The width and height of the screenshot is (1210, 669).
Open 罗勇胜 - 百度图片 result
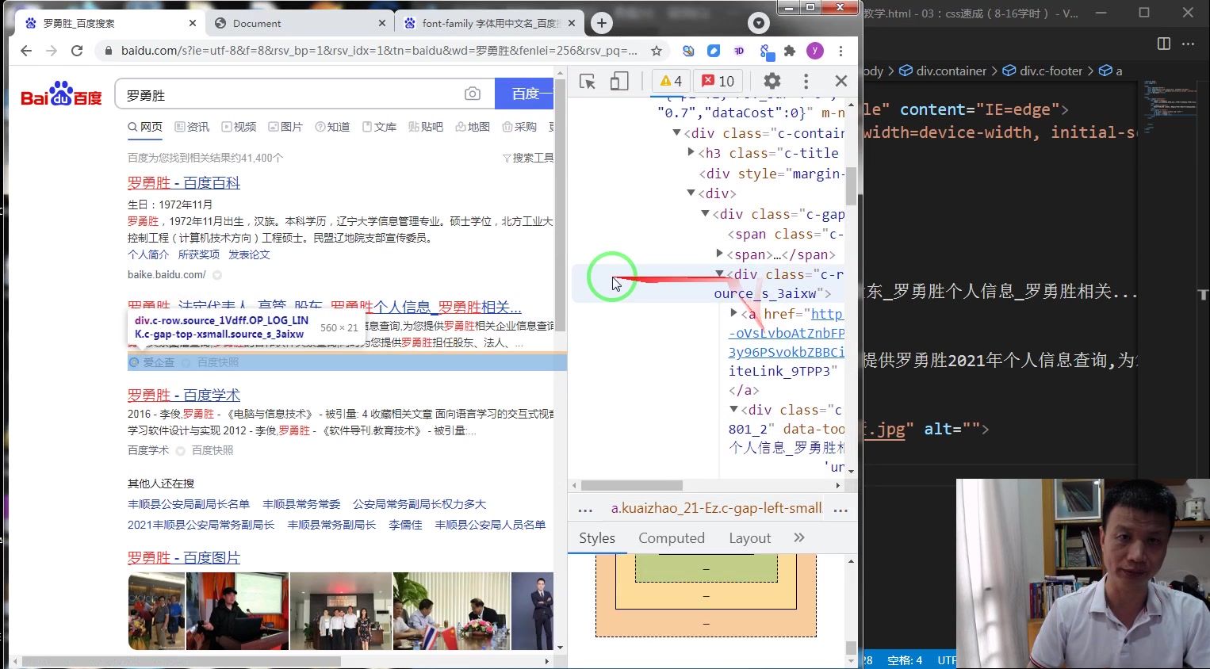pyautogui.click(x=184, y=558)
